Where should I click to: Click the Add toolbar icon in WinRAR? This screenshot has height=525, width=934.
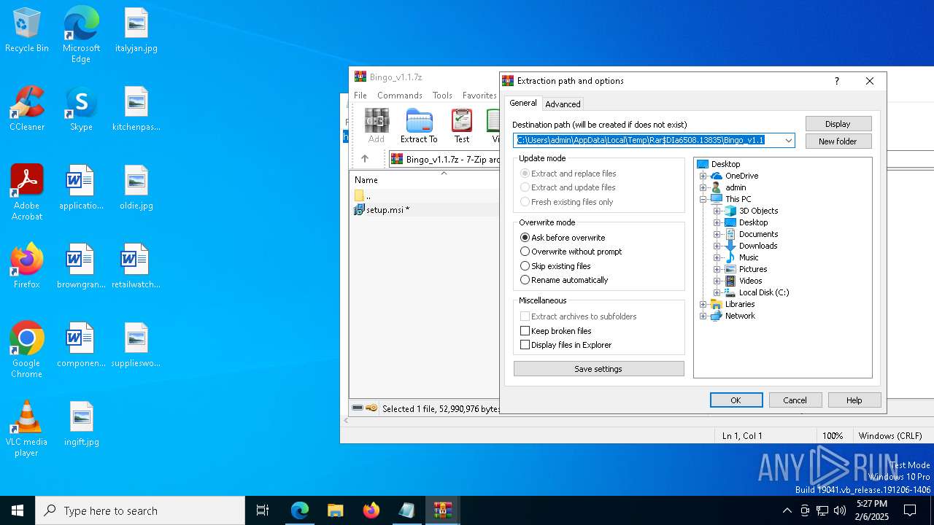tap(377, 125)
